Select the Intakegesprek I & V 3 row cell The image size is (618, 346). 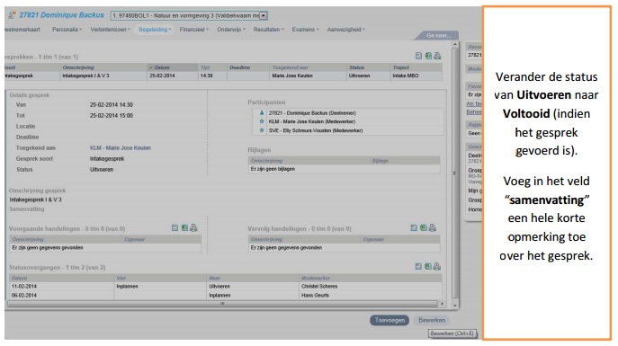tap(103, 75)
